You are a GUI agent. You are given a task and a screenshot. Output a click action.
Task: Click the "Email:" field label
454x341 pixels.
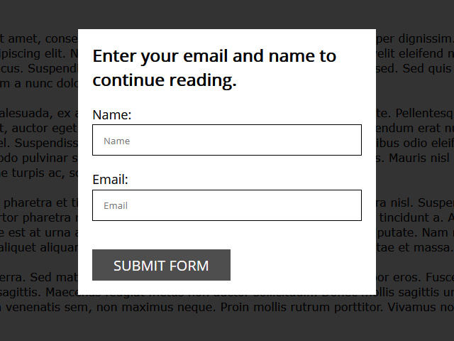coord(110,180)
